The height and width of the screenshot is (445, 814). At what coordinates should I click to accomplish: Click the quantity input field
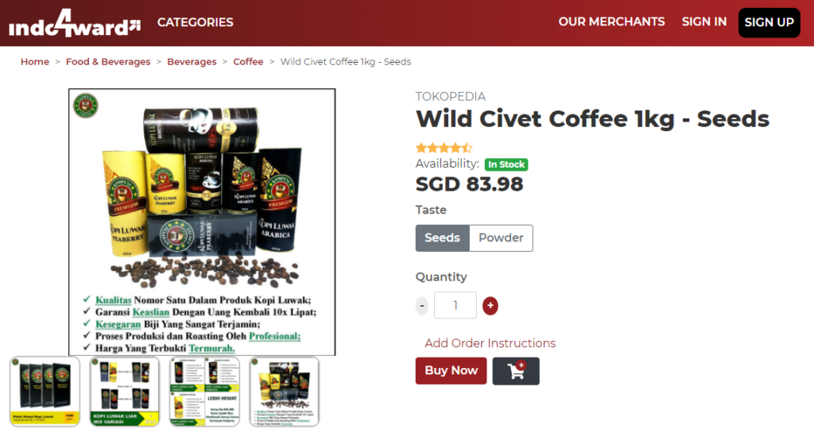[455, 305]
